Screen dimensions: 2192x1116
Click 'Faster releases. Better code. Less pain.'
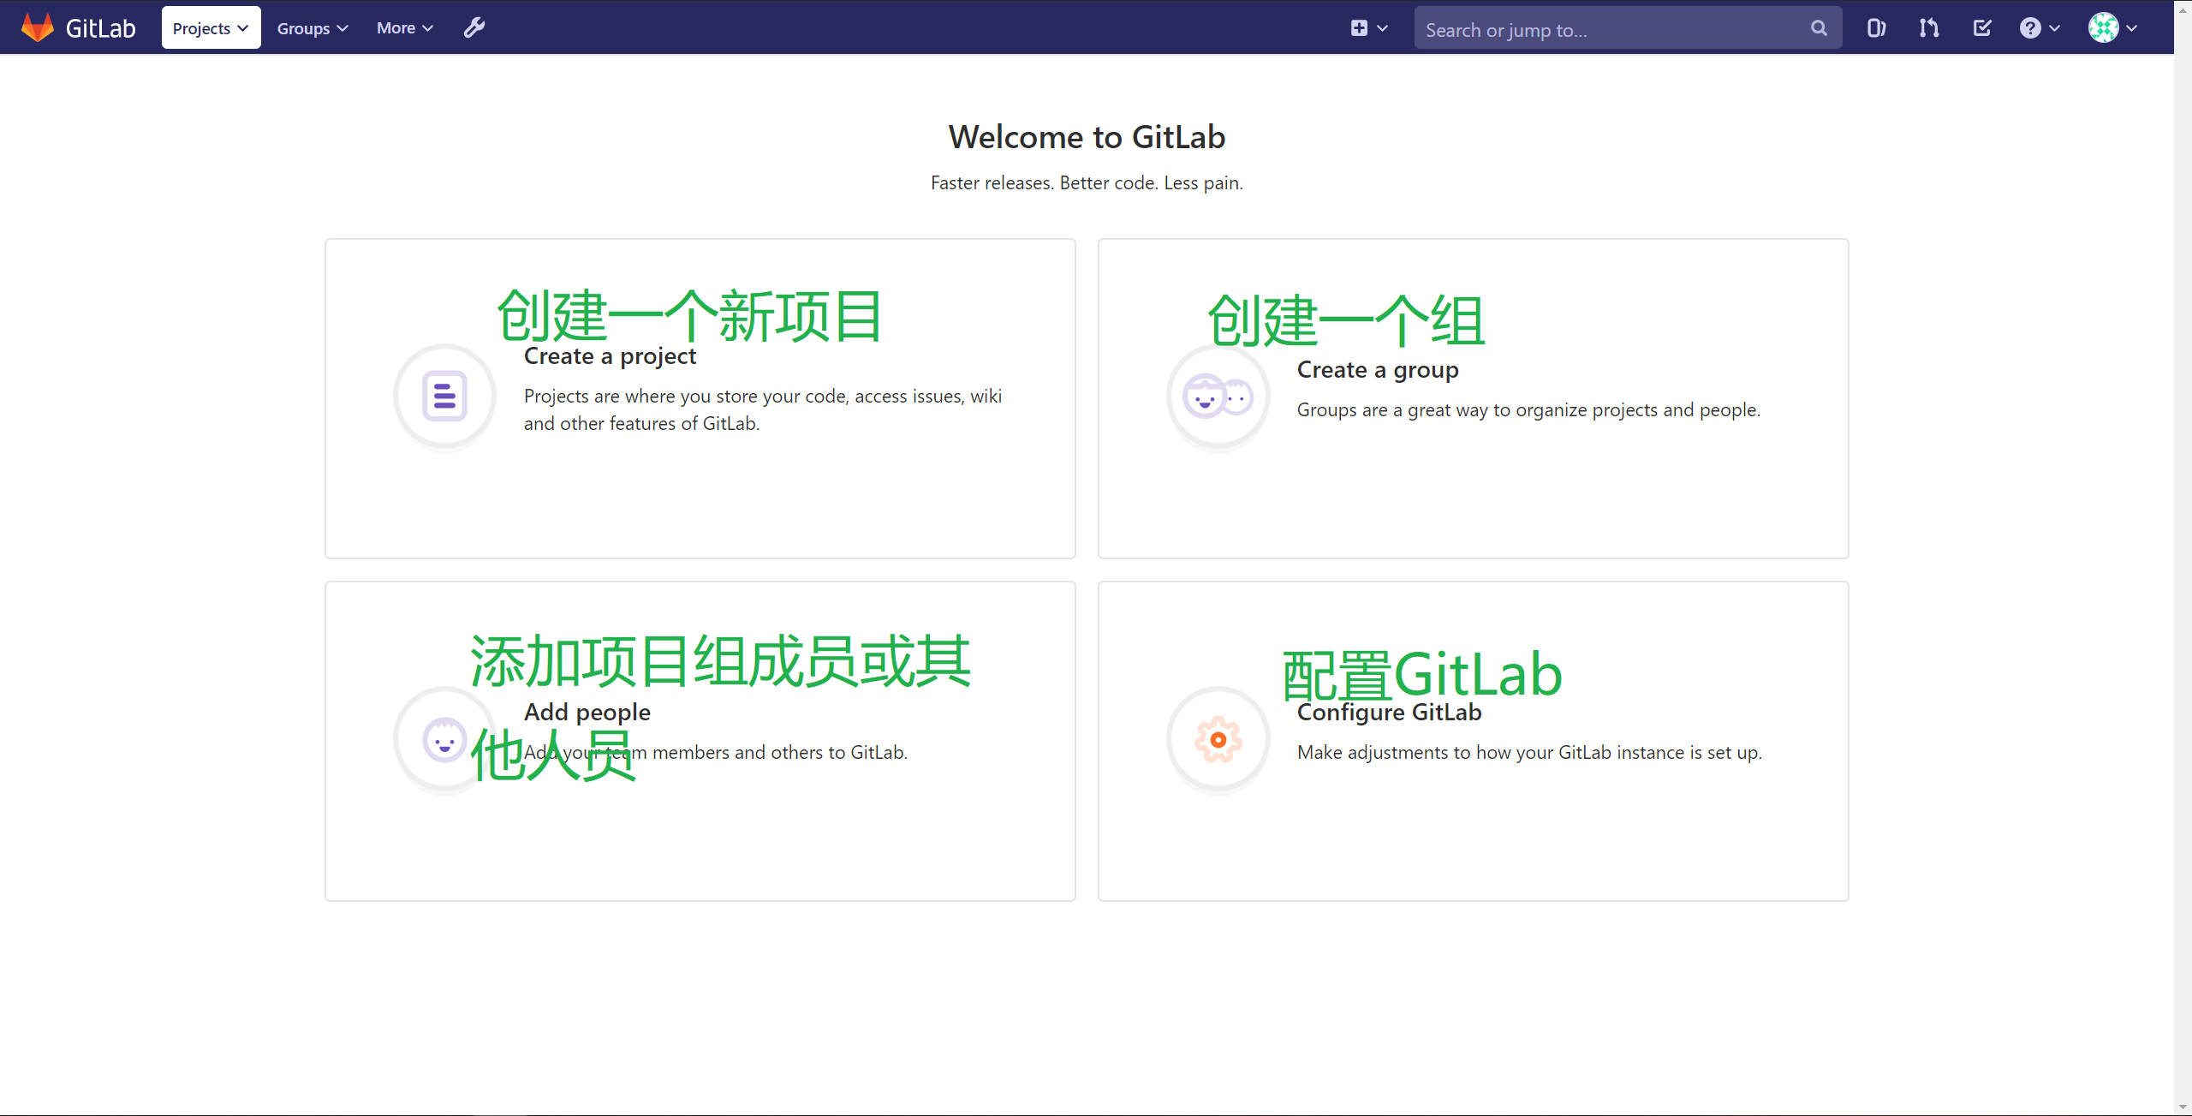(1087, 182)
